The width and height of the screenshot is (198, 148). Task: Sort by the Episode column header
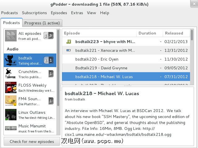[99, 33]
